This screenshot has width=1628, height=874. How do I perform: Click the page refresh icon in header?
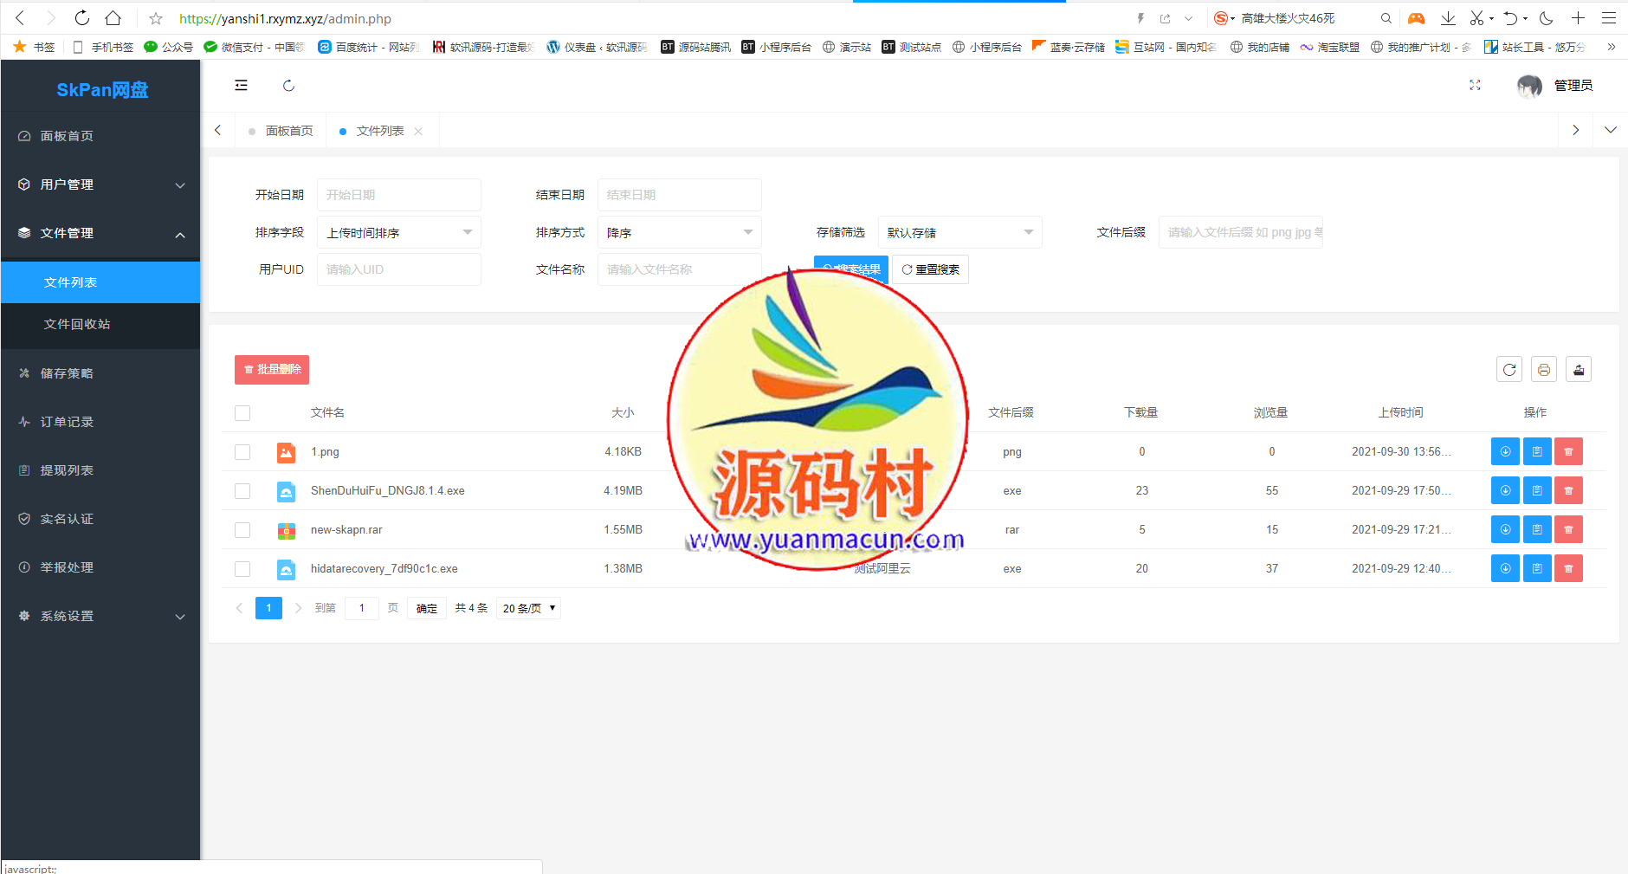click(288, 85)
